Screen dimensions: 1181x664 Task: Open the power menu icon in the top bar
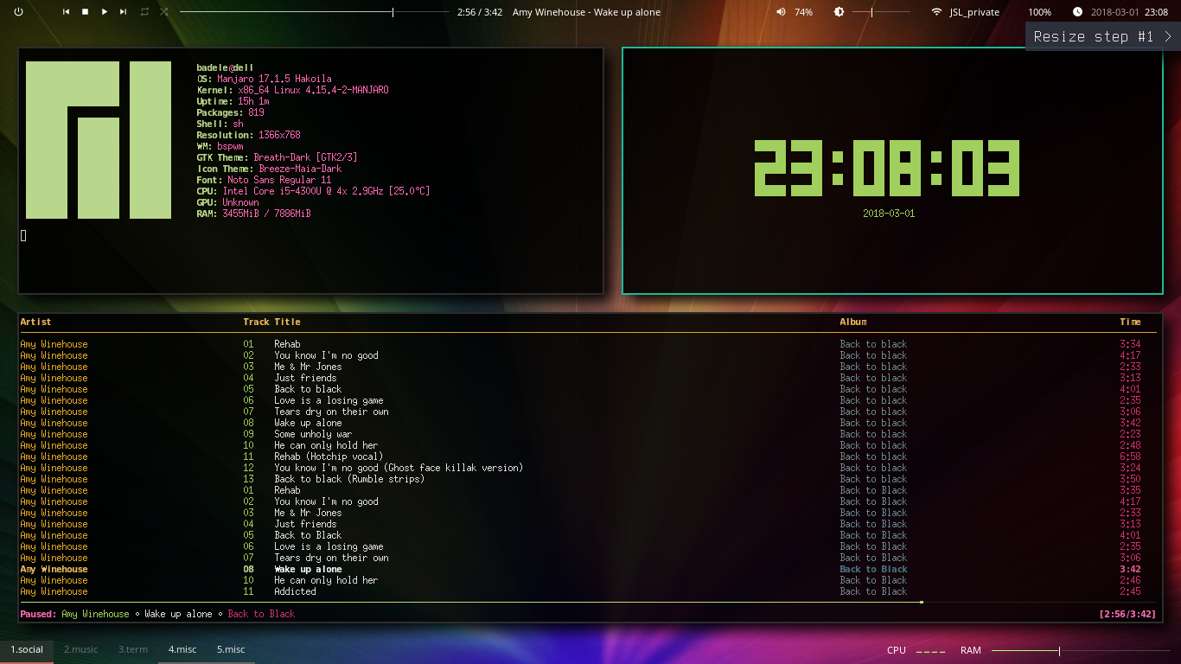click(x=18, y=12)
